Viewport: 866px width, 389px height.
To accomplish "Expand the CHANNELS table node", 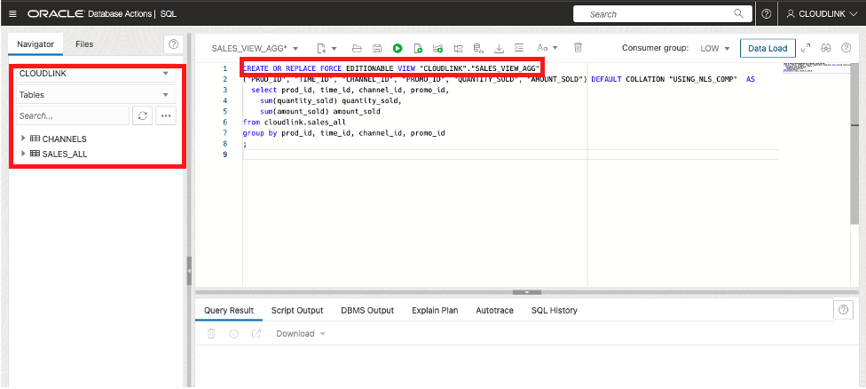I will click(x=23, y=139).
